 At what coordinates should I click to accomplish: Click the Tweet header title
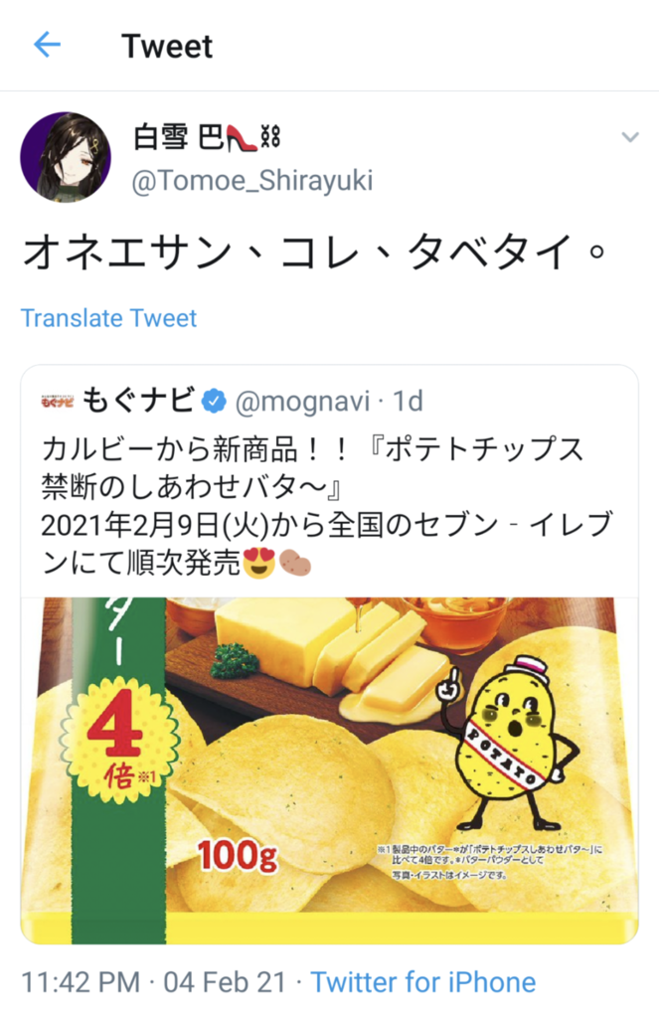[167, 46]
